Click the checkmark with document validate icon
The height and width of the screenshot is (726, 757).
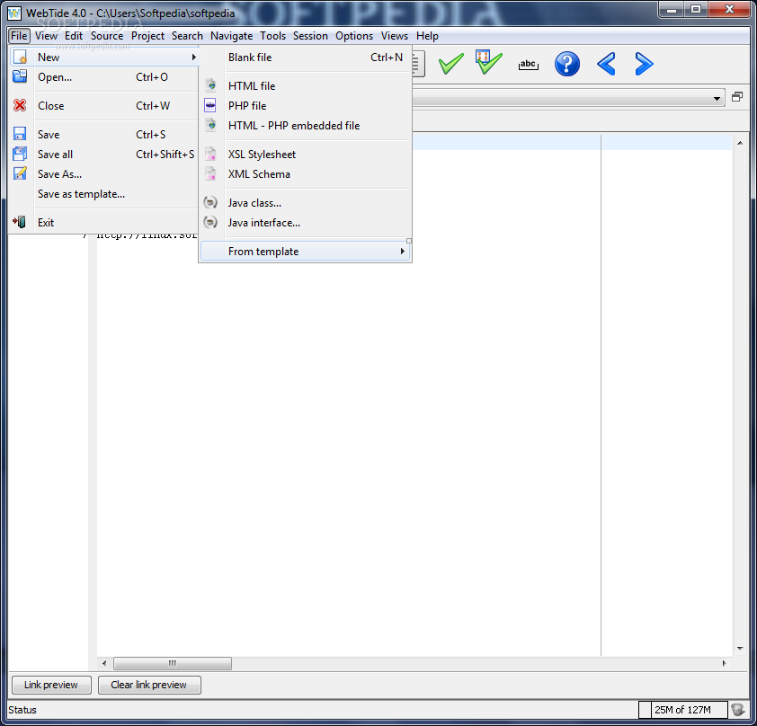pos(488,62)
